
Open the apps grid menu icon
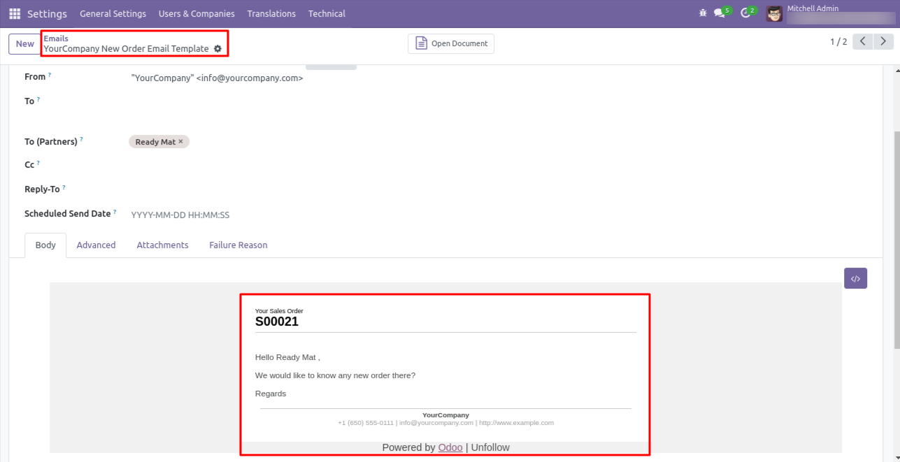15,14
